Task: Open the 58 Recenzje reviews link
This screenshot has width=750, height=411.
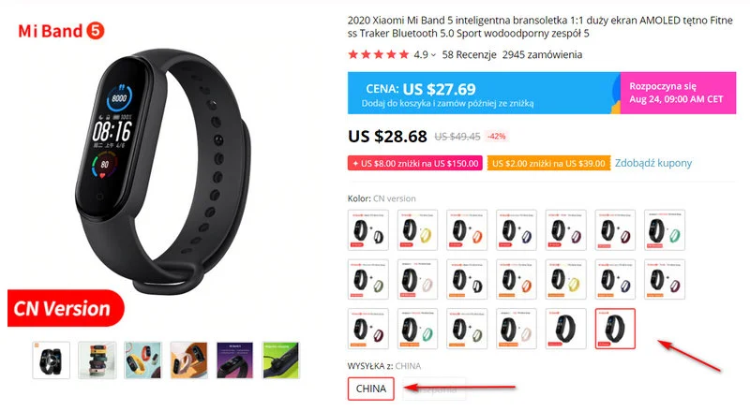Action: pos(470,54)
